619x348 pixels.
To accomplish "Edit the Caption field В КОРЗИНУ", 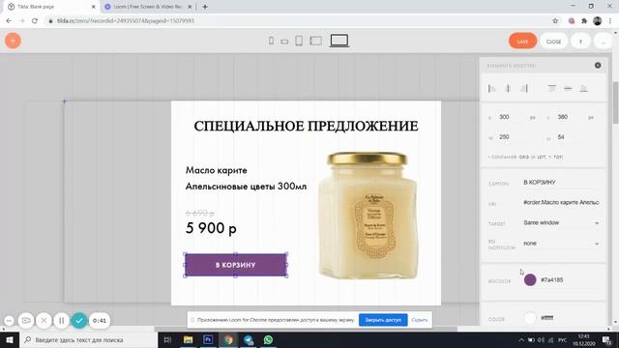I will pyautogui.click(x=561, y=183).
